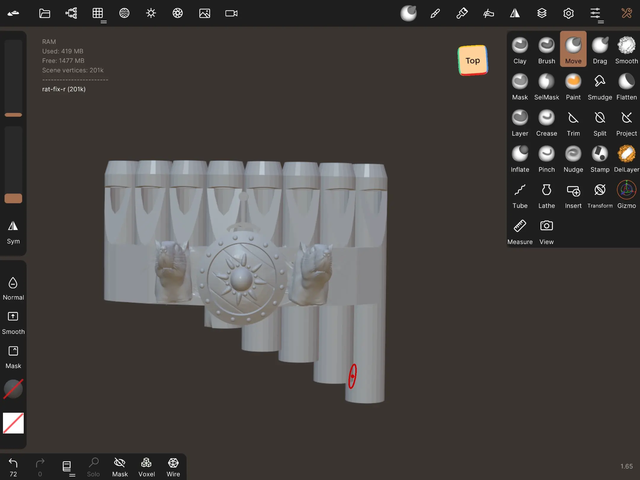Open the scene hierarchy menu
Screen dimensions: 640x480
tap(71, 13)
